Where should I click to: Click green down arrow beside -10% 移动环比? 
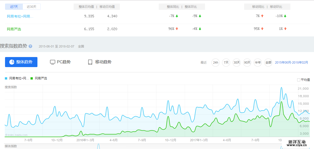pyautogui.click(x=285, y=16)
